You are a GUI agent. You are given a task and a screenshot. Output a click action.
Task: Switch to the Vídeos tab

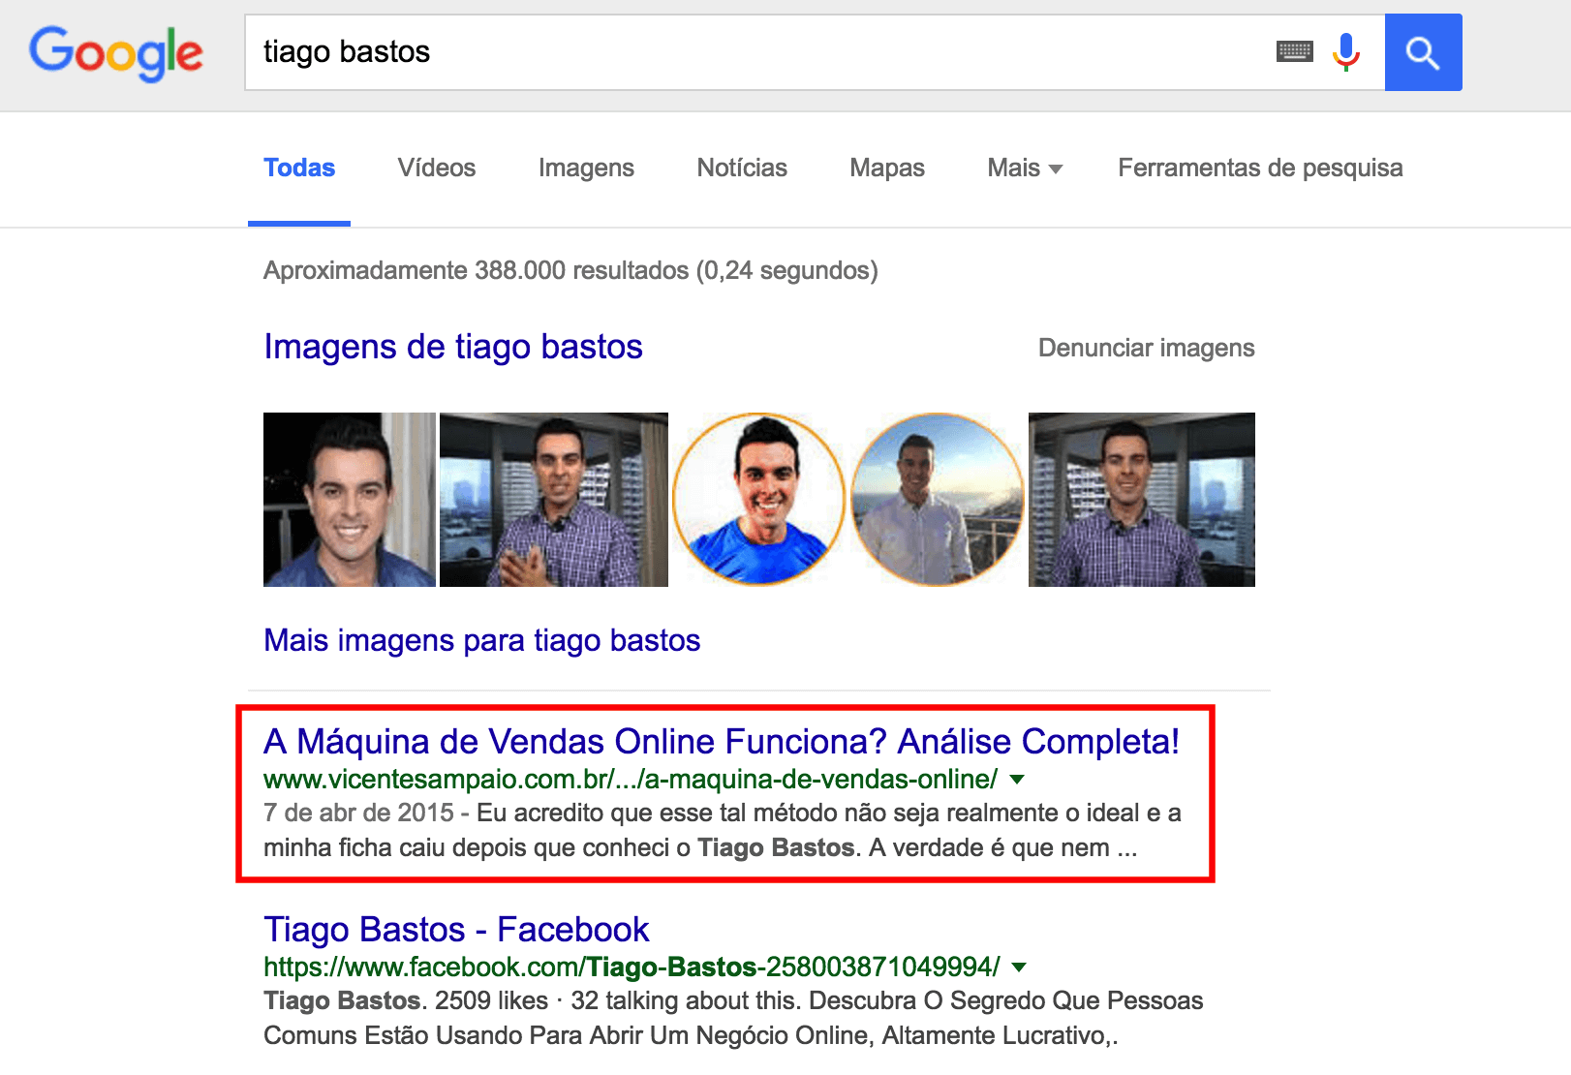coord(437,169)
